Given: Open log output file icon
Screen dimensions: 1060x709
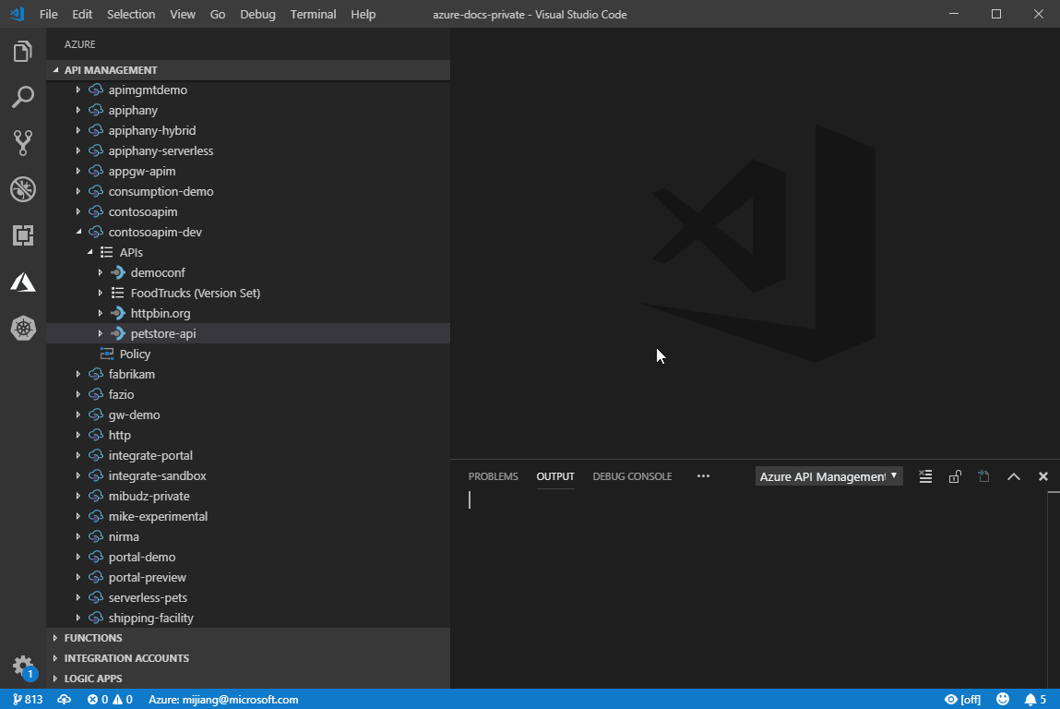Looking at the screenshot, I should [983, 476].
